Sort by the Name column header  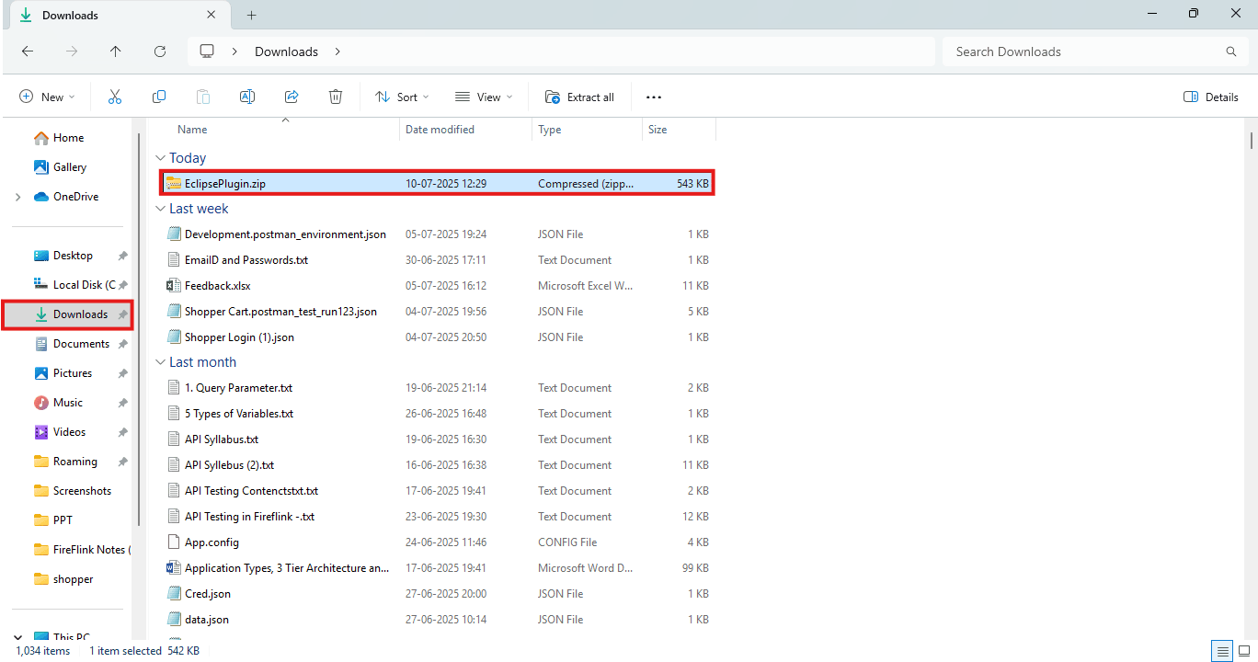[192, 130]
